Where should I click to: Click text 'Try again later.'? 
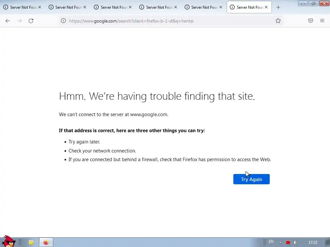84,142
